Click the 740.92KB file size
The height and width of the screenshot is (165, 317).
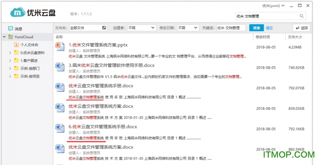click(x=296, y=68)
